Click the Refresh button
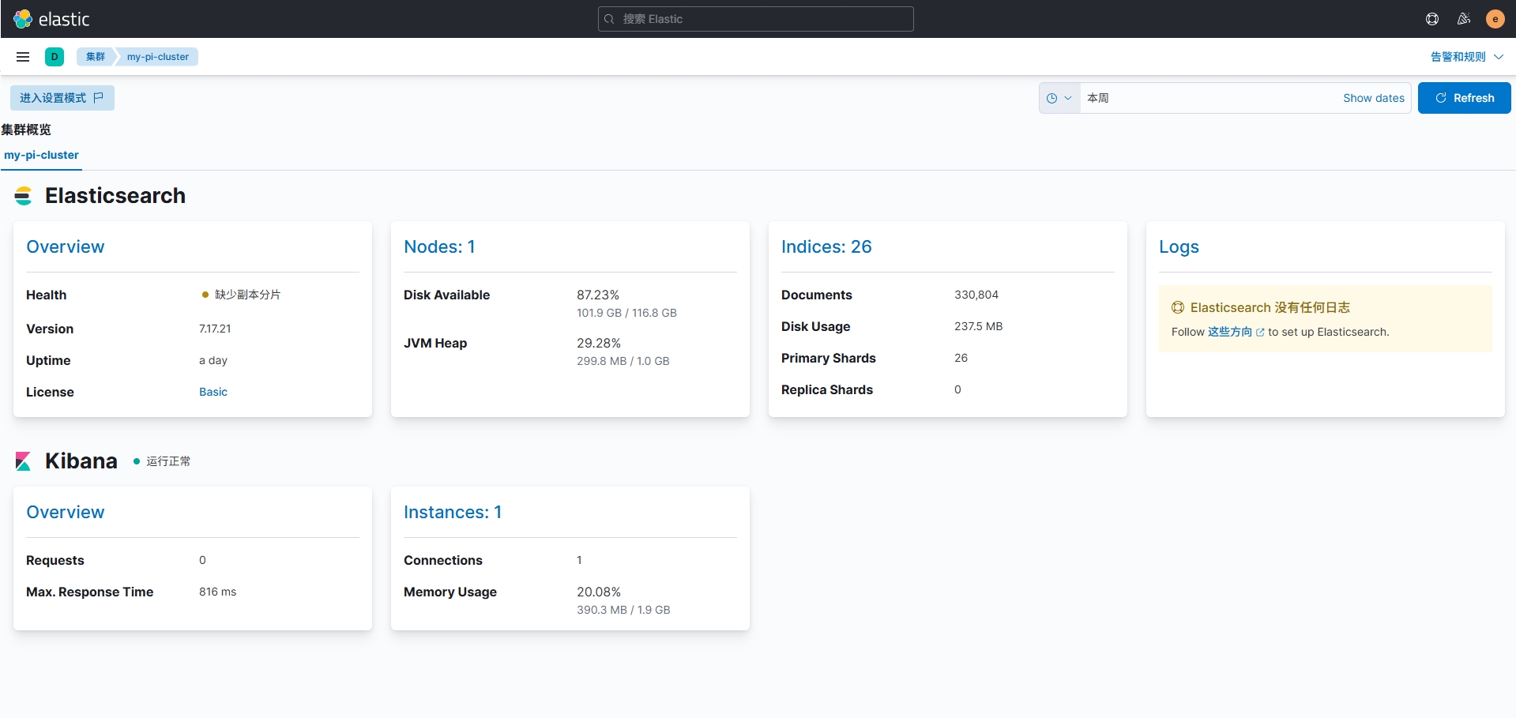Viewport: 1516px width, 718px height. pyautogui.click(x=1464, y=97)
